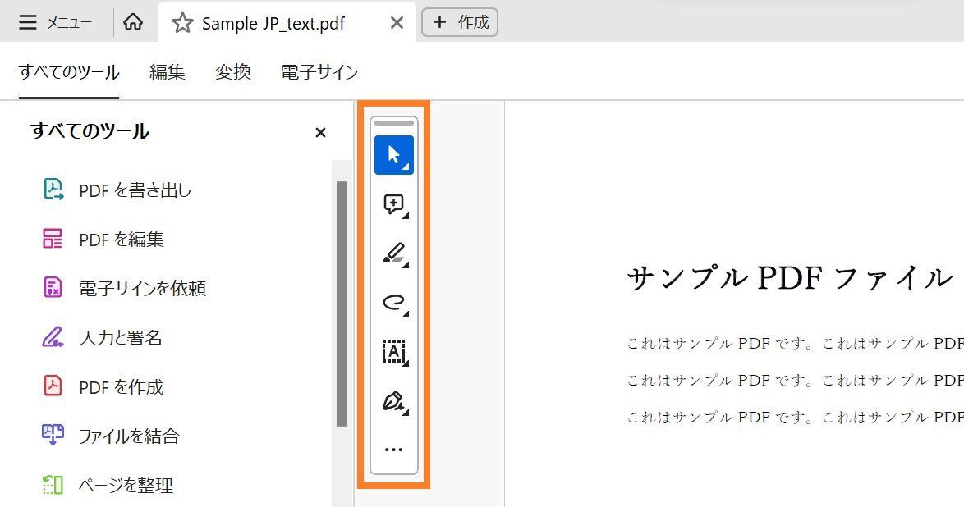The image size is (964, 507).
Task: Open more tools via the ellipsis icon
Action: click(x=393, y=448)
